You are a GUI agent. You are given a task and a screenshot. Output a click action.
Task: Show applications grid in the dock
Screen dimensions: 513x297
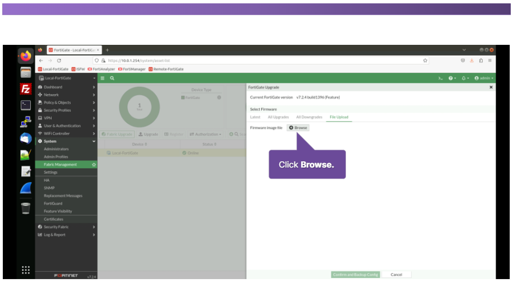click(26, 270)
